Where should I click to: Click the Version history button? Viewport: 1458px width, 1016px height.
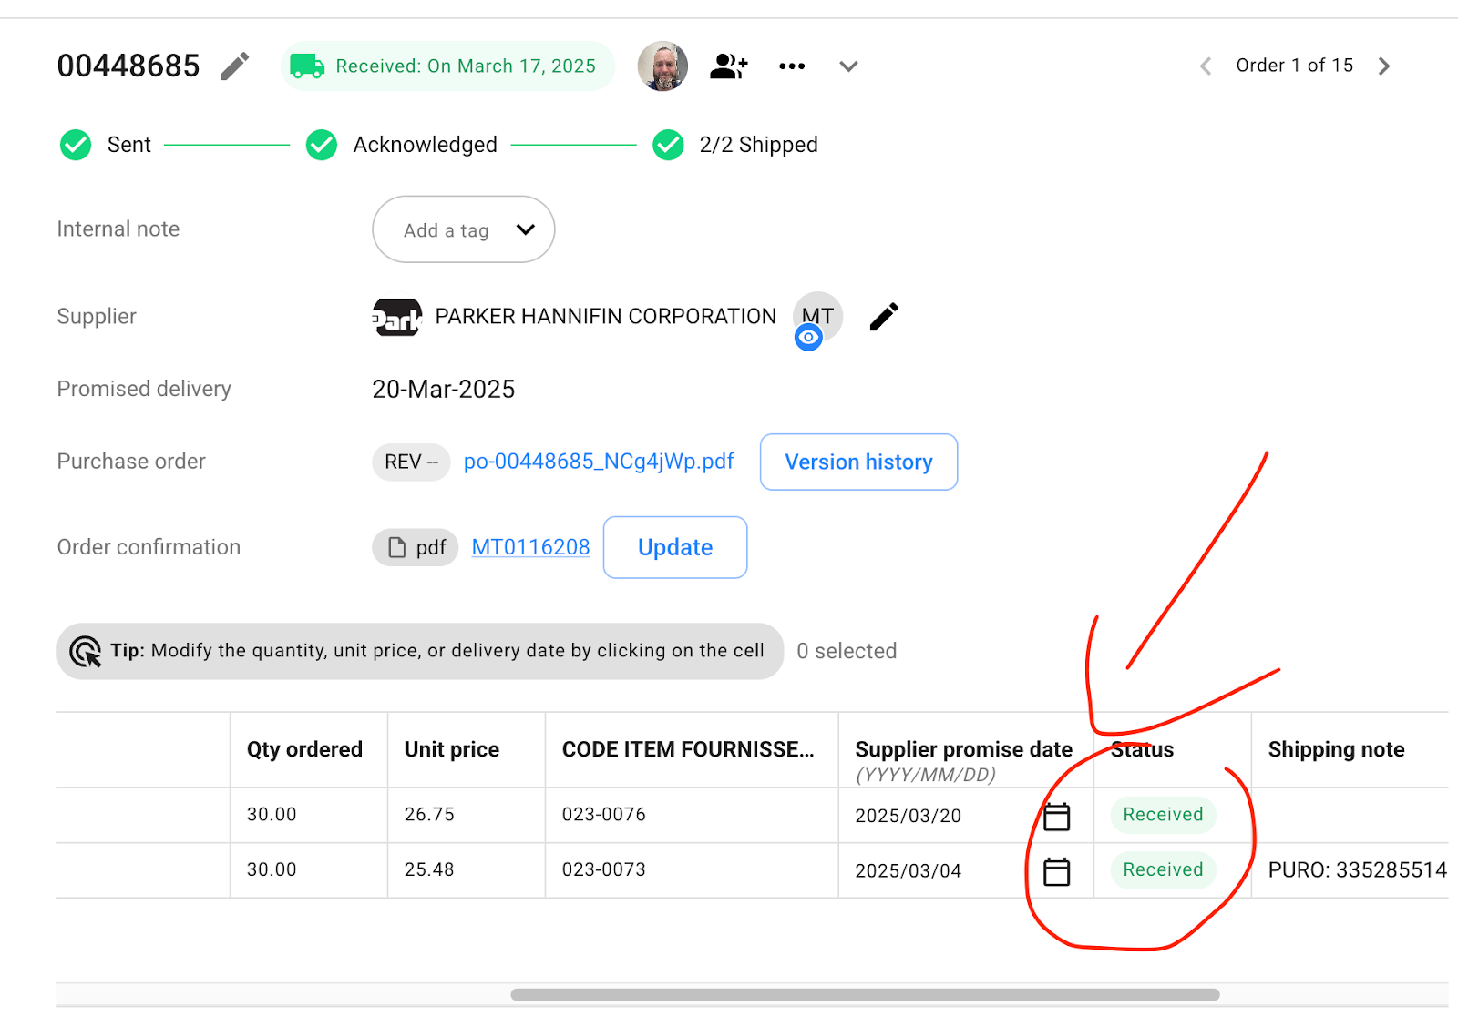[x=858, y=462]
